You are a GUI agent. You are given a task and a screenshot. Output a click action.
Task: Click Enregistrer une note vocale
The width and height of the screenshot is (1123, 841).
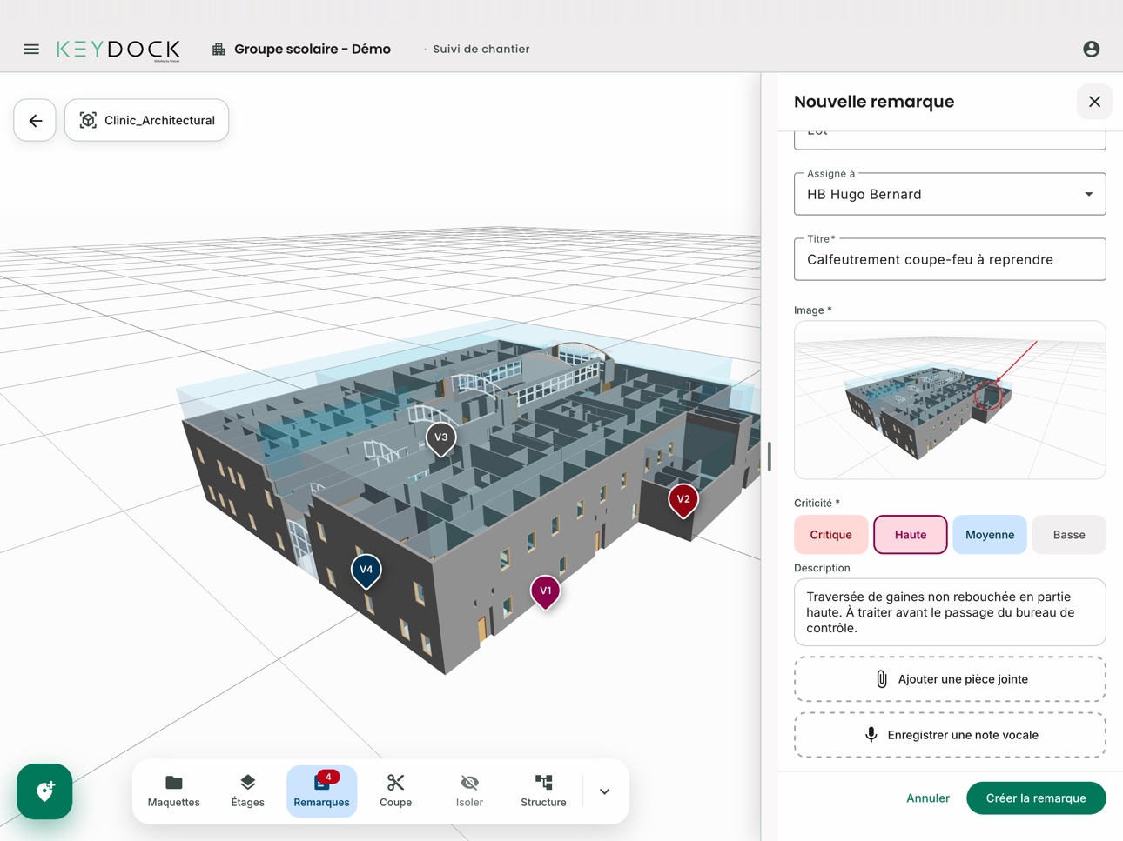950,735
